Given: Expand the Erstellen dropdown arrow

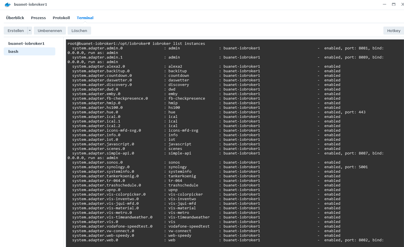Looking at the screenshot, I should tap(30, 31).
